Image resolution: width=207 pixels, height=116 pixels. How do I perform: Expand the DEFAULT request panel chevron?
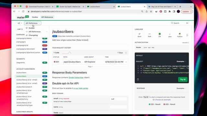pos(185,55)
